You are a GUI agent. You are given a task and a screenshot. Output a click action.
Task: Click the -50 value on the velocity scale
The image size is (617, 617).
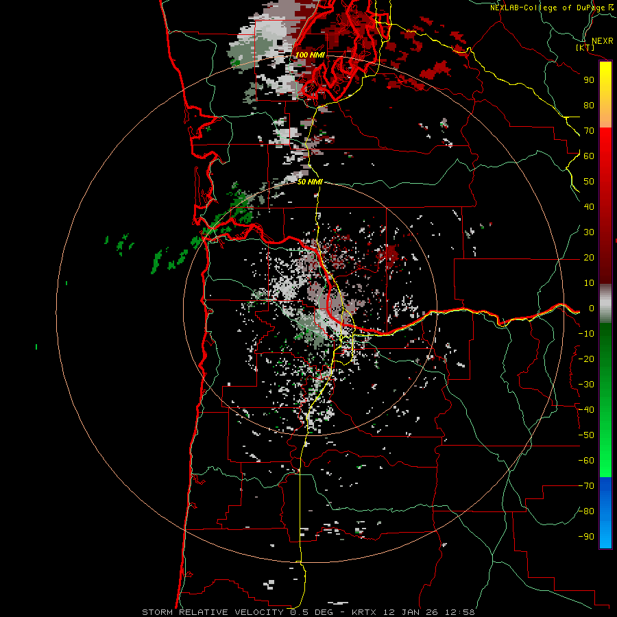pos(586,435)
